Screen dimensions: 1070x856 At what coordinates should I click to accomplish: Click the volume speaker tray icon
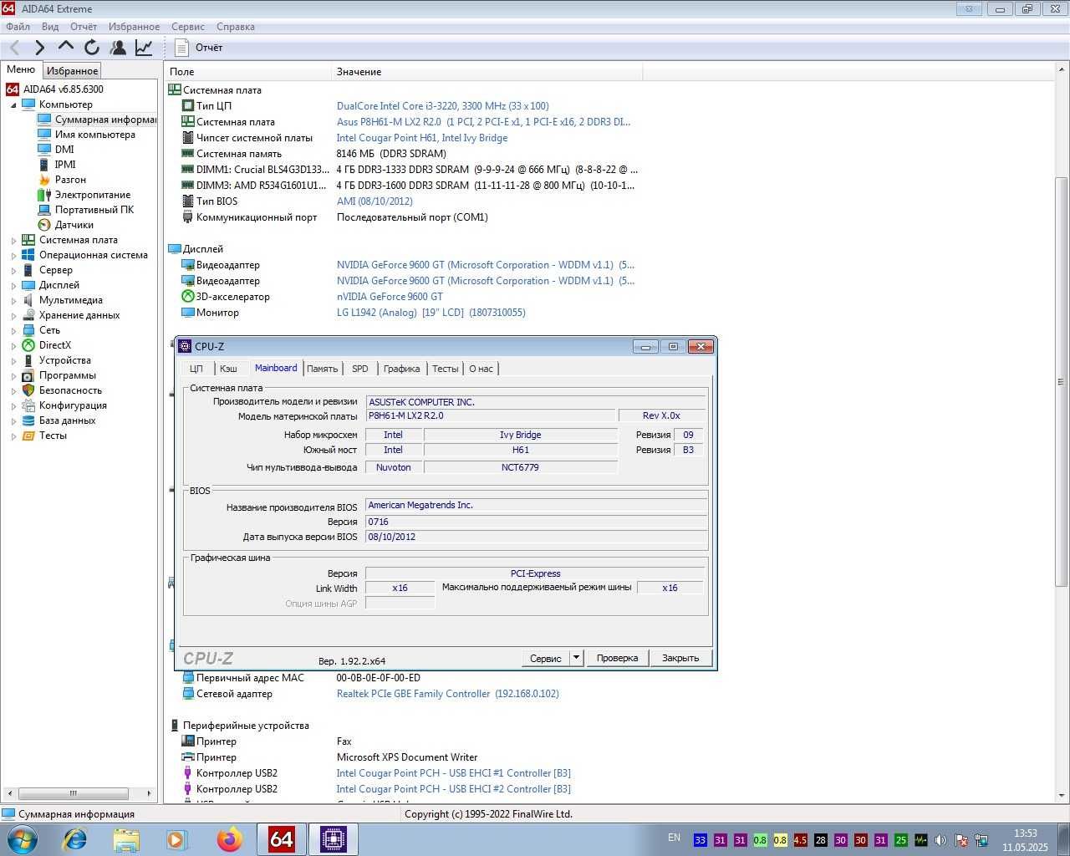click(x=940, y=840)
